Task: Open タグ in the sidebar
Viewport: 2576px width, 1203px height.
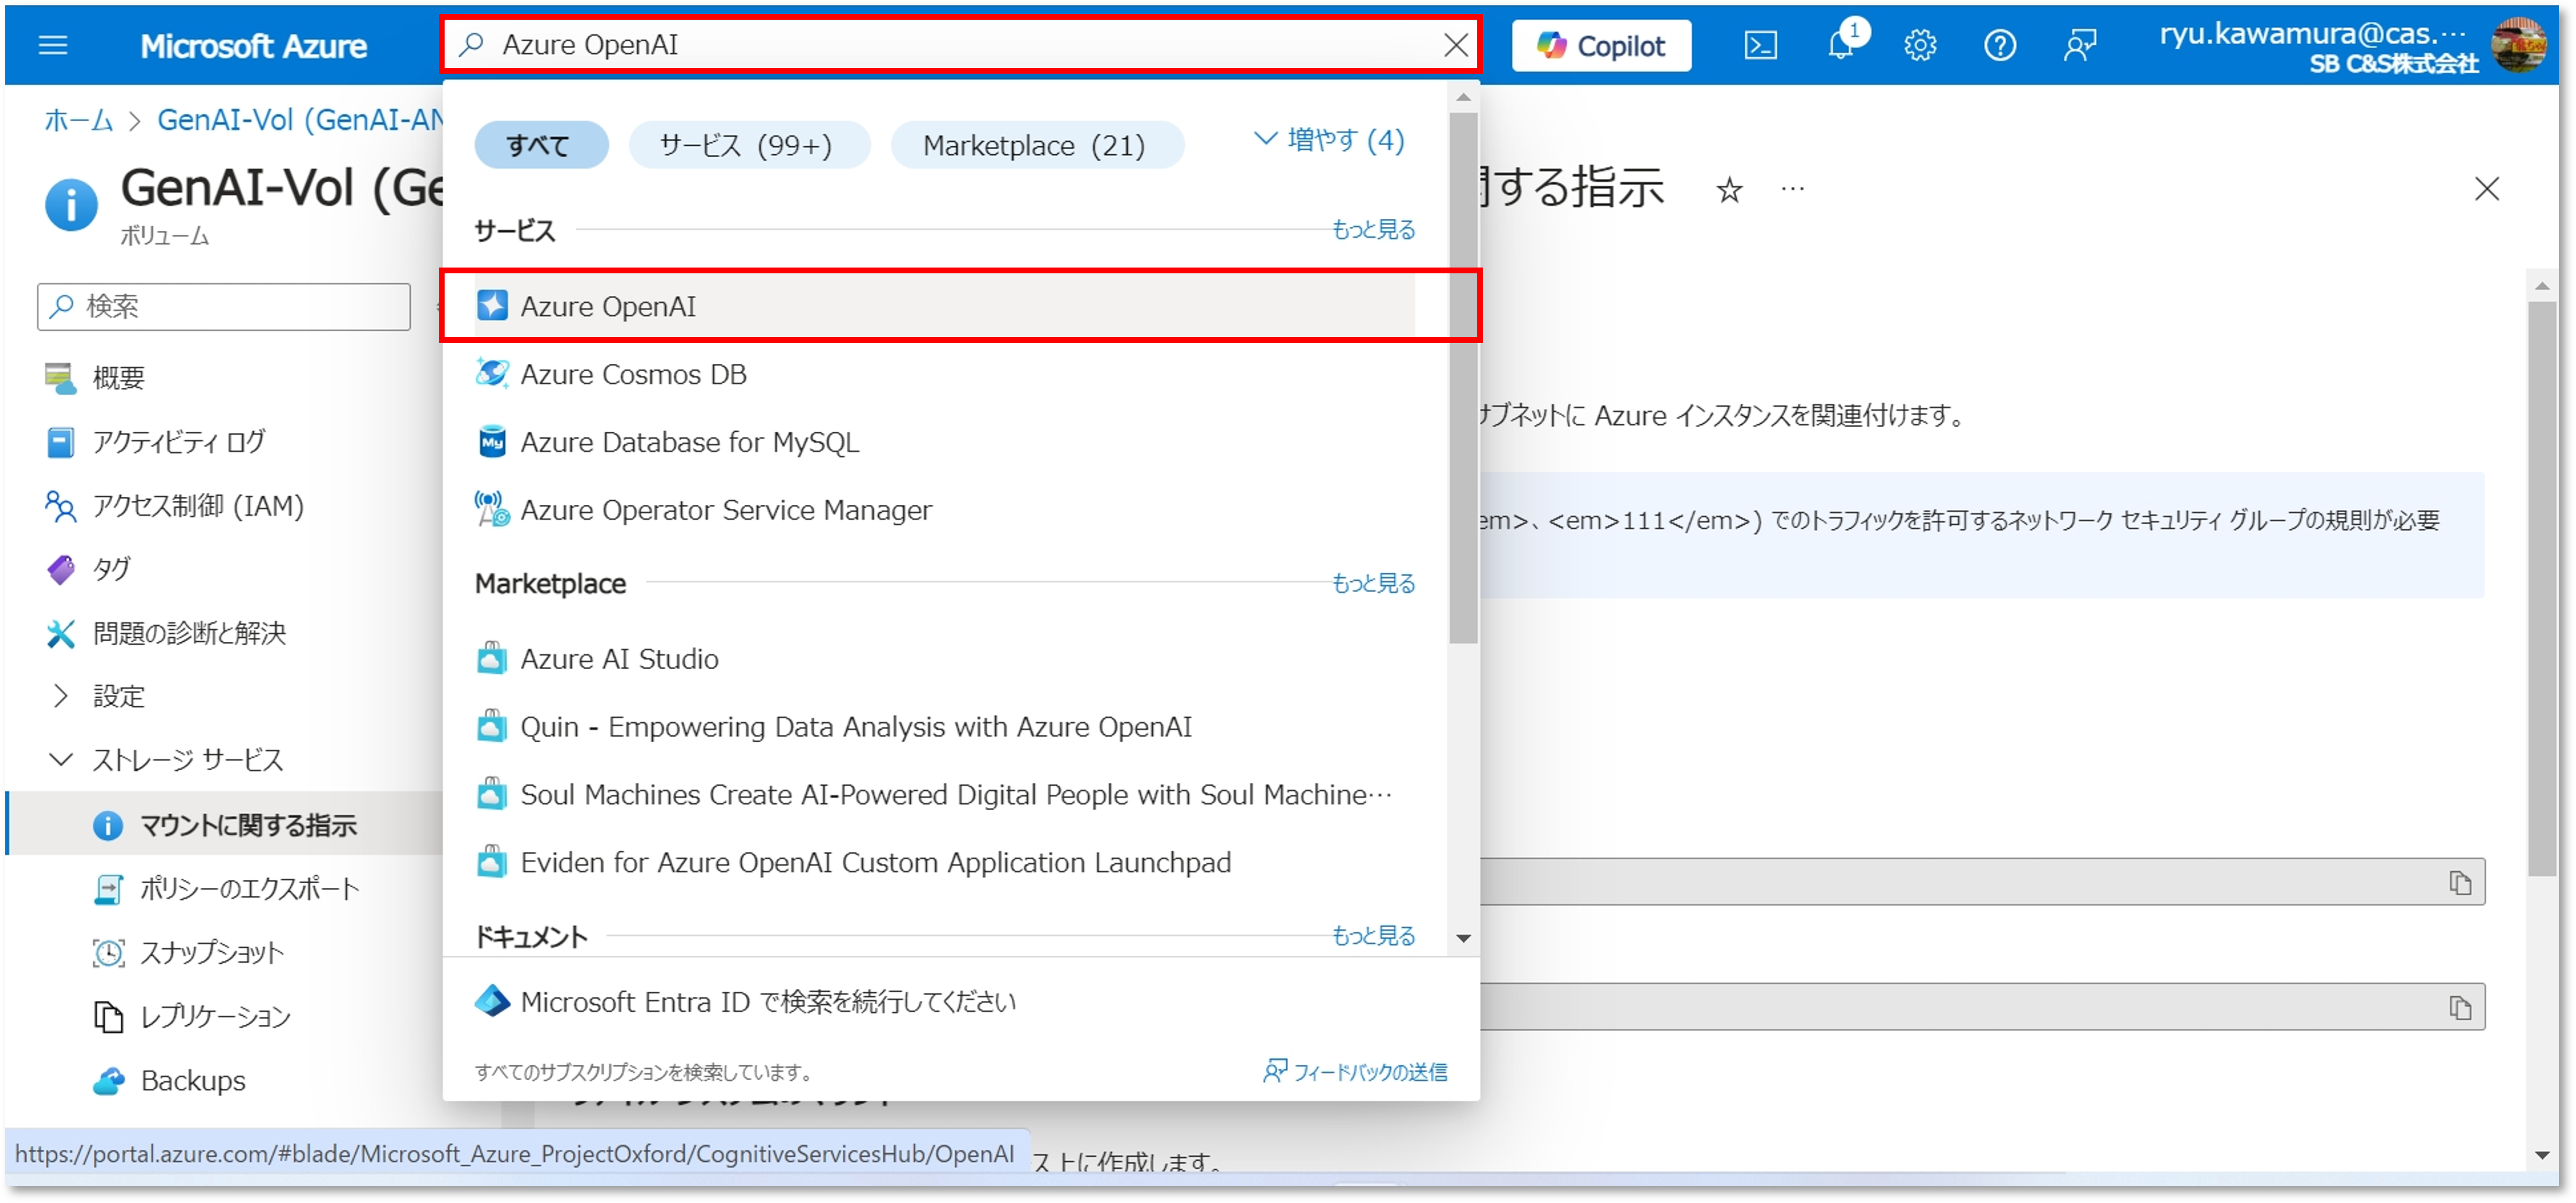Action: coord(111,570)
